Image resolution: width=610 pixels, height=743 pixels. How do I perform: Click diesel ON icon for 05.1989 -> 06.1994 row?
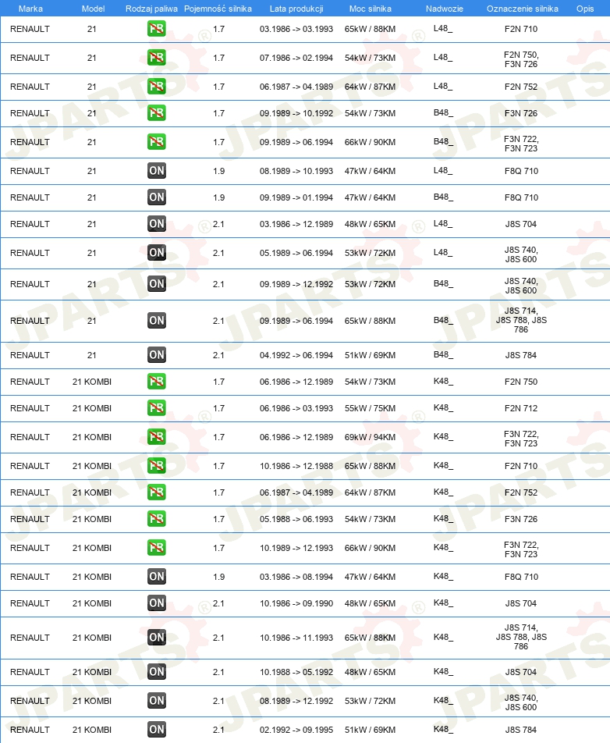pos(156,253)
